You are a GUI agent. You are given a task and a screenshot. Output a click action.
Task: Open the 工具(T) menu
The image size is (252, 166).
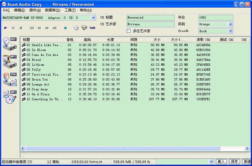pos(70,10)
